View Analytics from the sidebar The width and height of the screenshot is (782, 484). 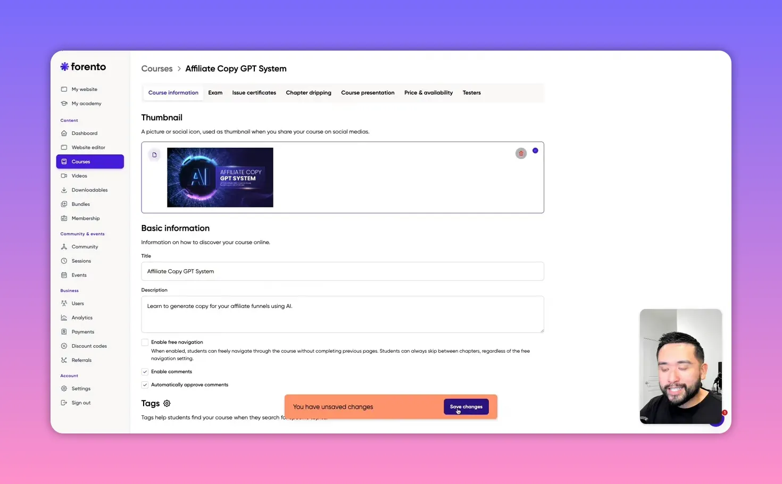click(x=82, y=318)
